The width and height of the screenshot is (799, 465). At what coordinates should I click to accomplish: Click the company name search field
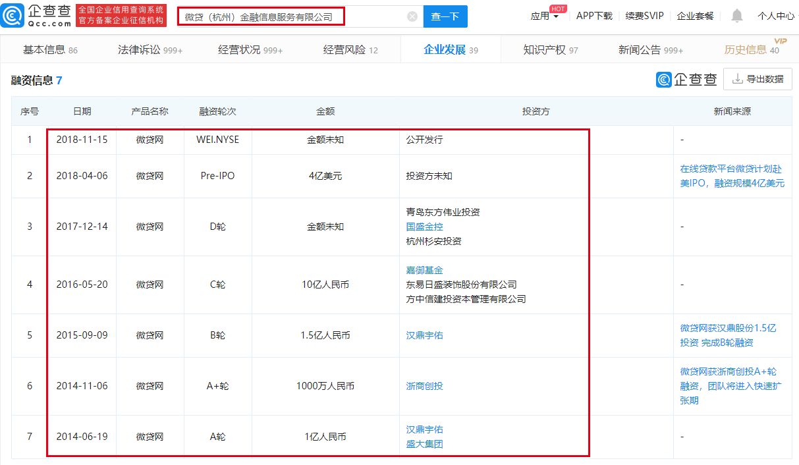pyautogui.click(x=293, y=16)
